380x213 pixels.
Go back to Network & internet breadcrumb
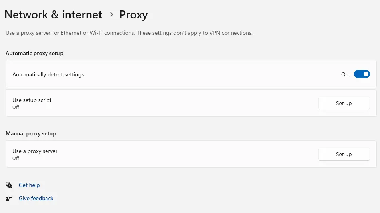pyautogui.click(x=53, y=15)
